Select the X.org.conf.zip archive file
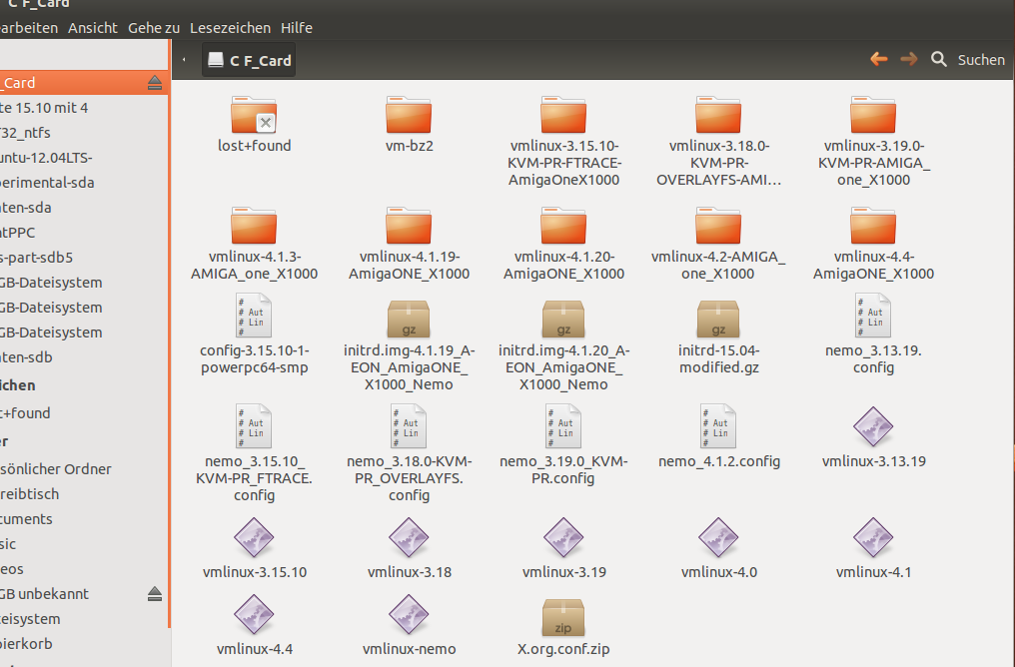The image size is (1015, 667). click(x=563, y=619)
